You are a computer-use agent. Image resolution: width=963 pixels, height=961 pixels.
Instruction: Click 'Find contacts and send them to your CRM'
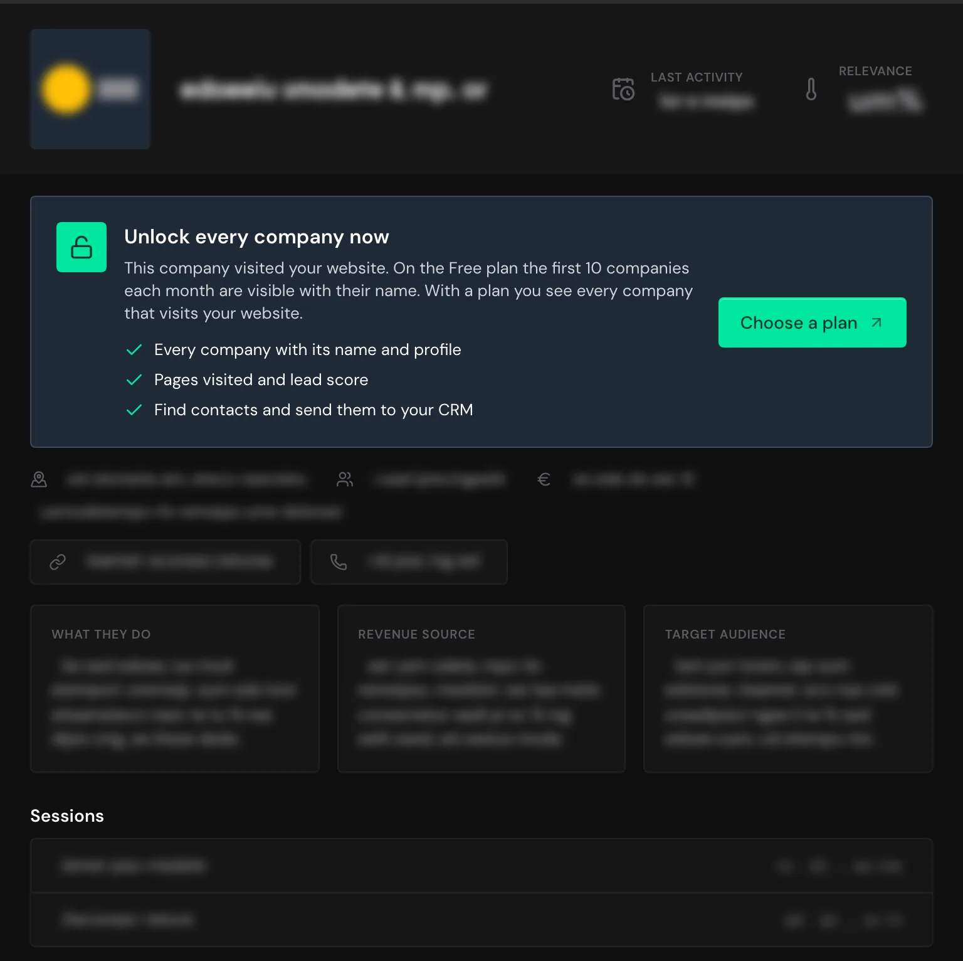[313, 410]
